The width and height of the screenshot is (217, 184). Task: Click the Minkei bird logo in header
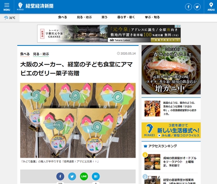[20, 6]
